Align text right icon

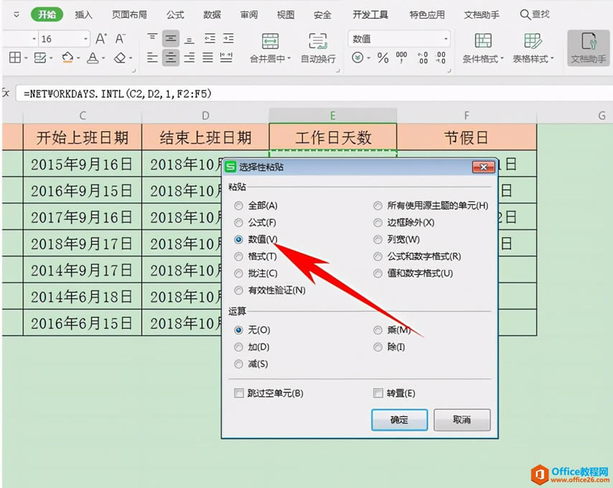(x=189, y=58)
